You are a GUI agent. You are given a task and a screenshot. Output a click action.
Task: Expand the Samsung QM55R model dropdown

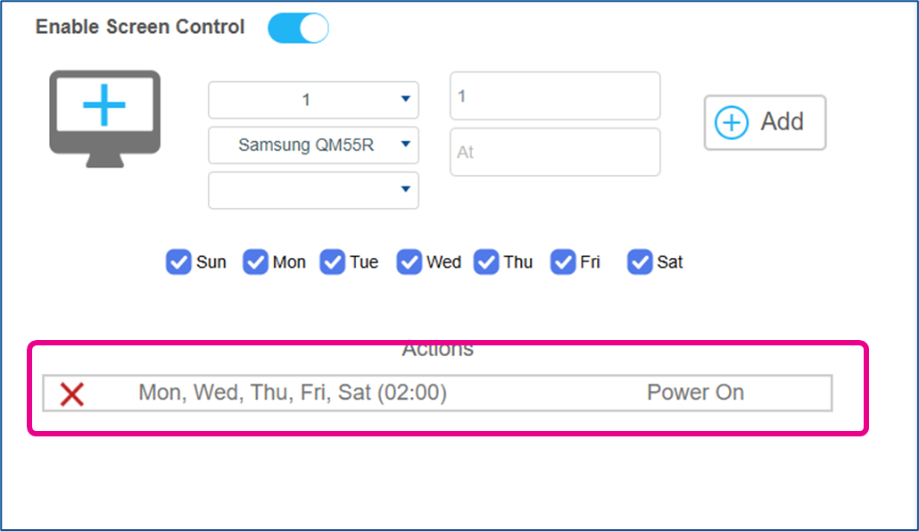coord(313,145)
